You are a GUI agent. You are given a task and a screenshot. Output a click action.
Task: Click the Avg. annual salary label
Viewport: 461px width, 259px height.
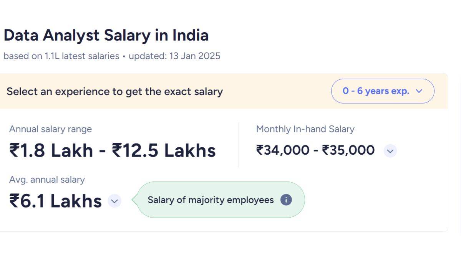47,180
